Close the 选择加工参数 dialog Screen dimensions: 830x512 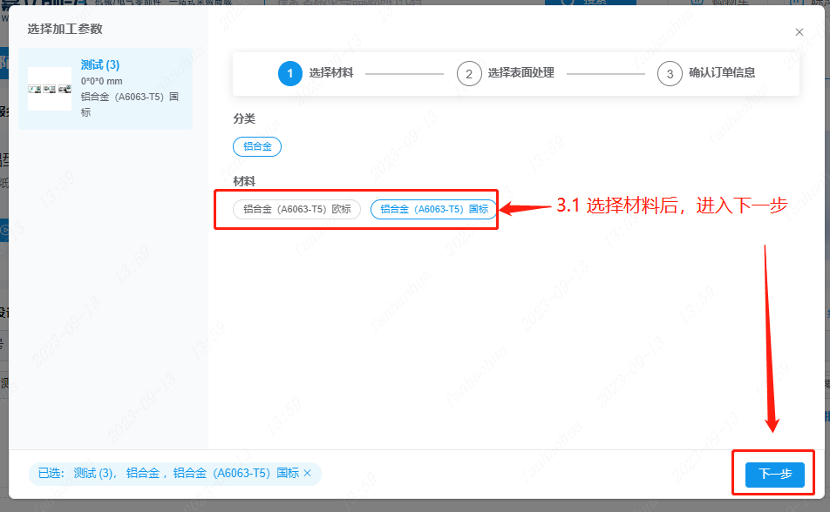pos(799,32)
